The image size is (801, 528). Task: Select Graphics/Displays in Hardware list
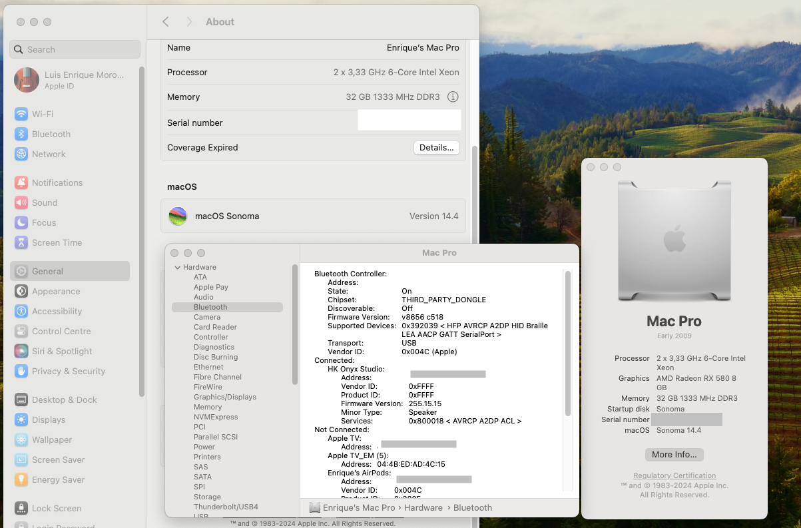(x=225, y=397)
